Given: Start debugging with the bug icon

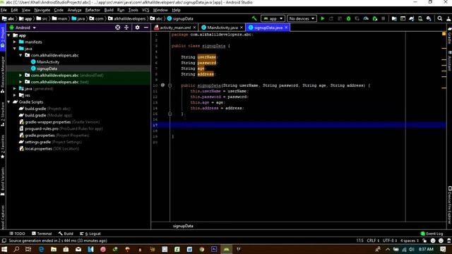Looking at the screenshot, I should point(348,18).
